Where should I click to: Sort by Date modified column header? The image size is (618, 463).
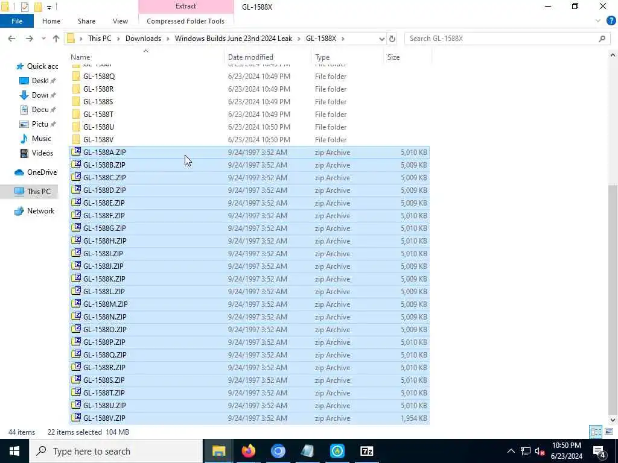(250, 57)
